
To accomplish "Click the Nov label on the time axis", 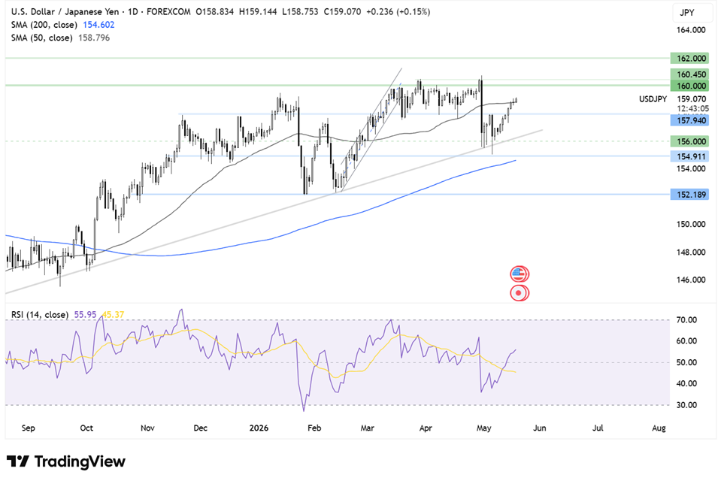I will [147, 428].
